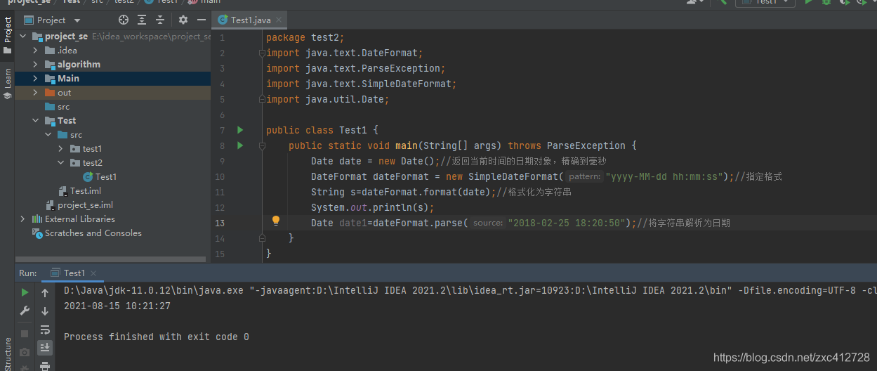Click run gutter arrow beside main method
The height and width of the screenshot is (371, 877).
pos(240,145)
